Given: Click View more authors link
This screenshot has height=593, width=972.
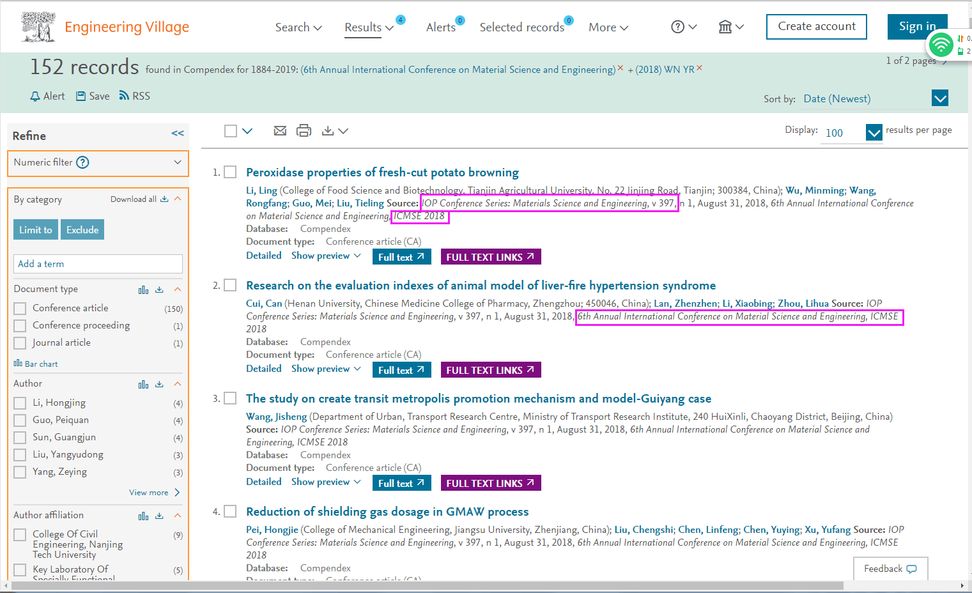Looking at the screenshot, I should tap(154, 493).
